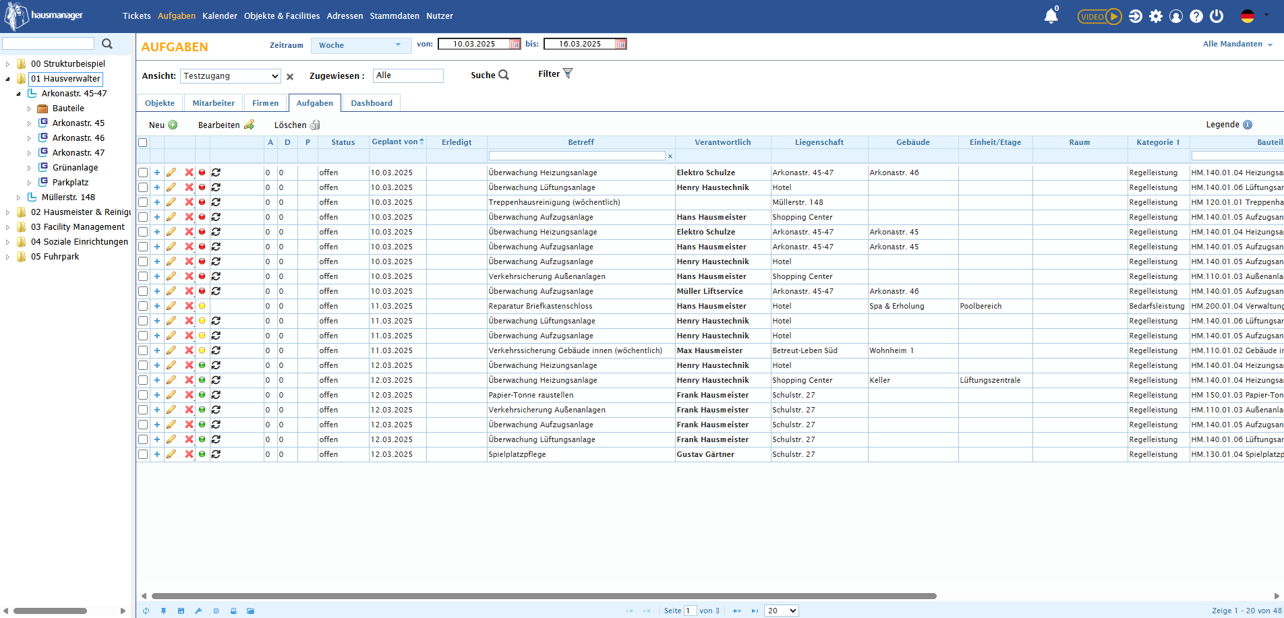Click the Löschen delete button
This screenshot has height=618, width=1284.
297,125
